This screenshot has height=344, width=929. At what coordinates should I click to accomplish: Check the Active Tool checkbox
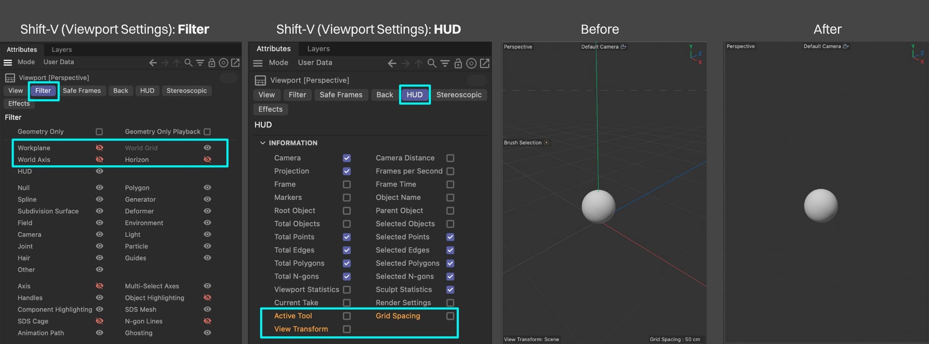347,316
